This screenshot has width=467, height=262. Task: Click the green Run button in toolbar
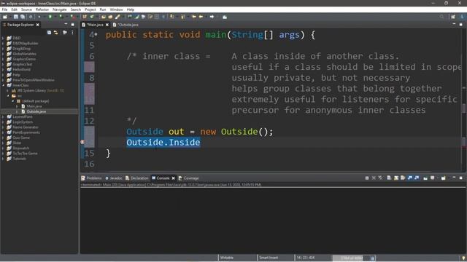(x=50, y=17)
